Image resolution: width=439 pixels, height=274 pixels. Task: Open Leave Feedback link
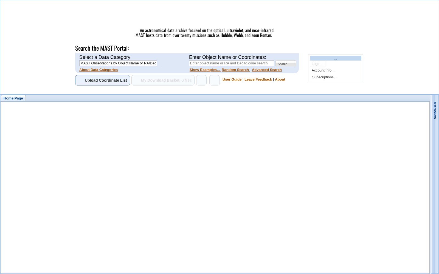(258, 79)
